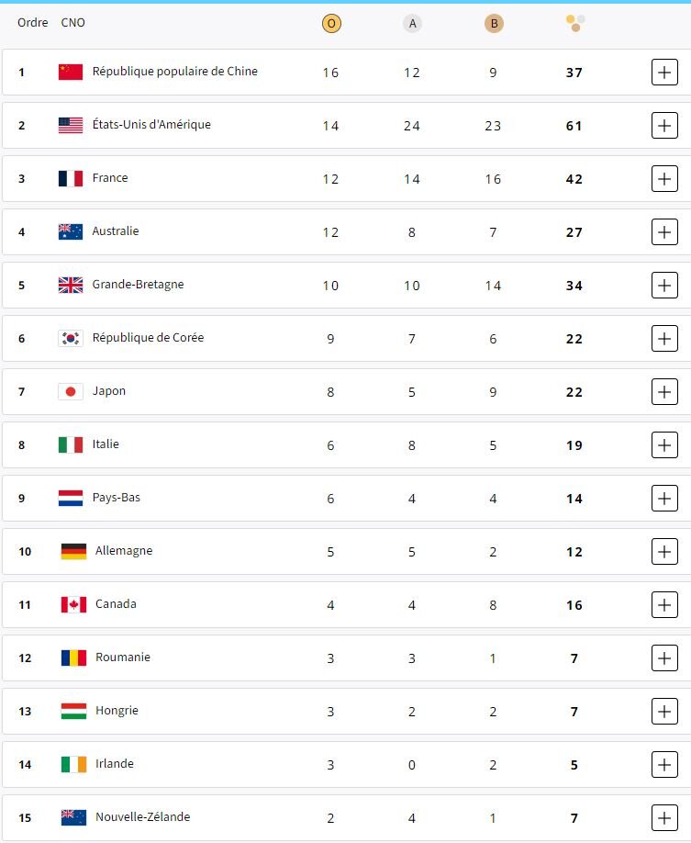Click the Japan flag icon
The height and width of the screenshot is (843, 691).
pyautogui.click(x=71, y=391)
